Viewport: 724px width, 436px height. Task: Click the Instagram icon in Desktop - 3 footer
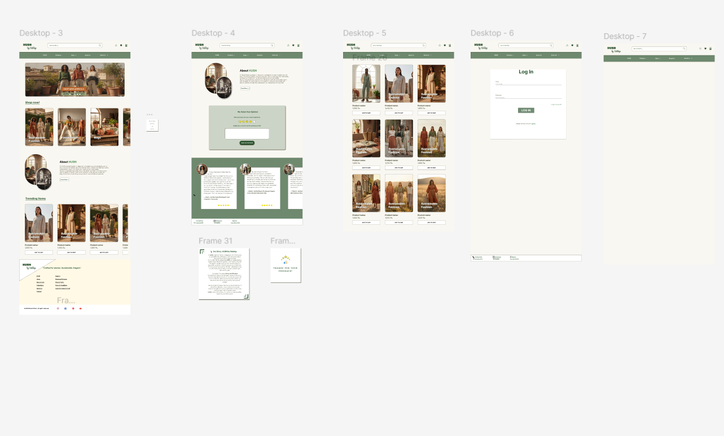coord(58,308)
